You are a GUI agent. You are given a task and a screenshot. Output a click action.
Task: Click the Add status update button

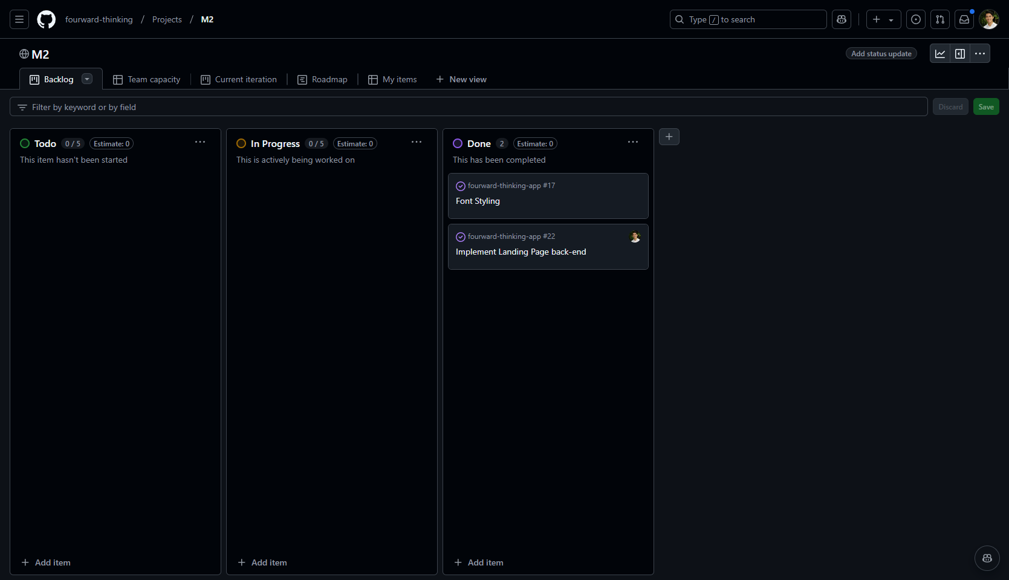[x=881, y=53]
